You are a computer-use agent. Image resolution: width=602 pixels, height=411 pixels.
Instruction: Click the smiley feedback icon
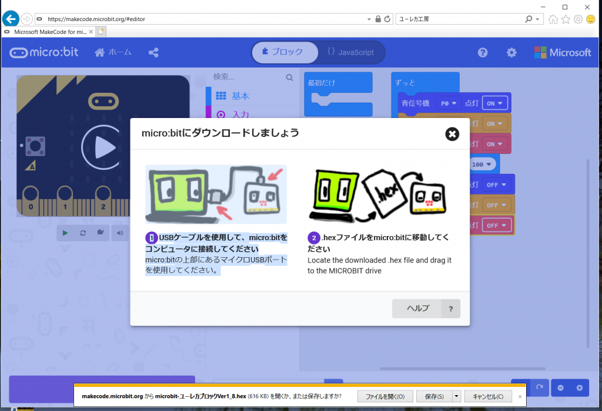(x=590, y=19)
